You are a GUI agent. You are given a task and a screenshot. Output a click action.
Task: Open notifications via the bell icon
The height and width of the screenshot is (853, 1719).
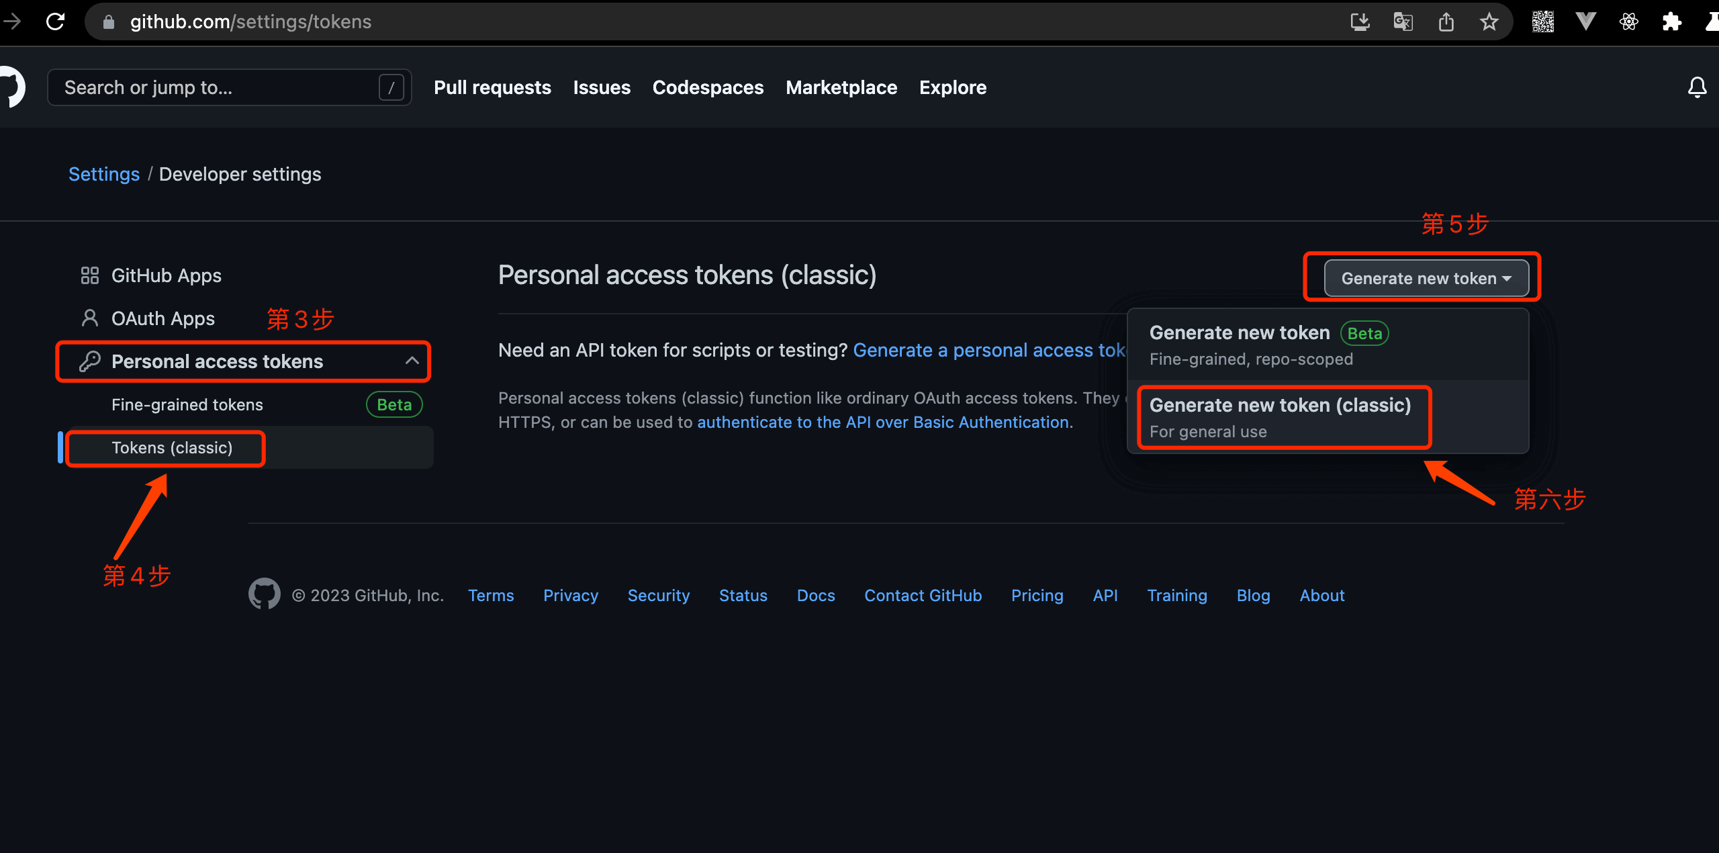click(1697, 87)
